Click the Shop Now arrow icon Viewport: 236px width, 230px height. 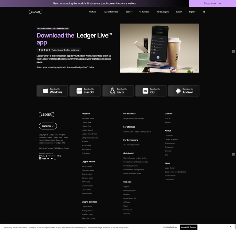220,3
